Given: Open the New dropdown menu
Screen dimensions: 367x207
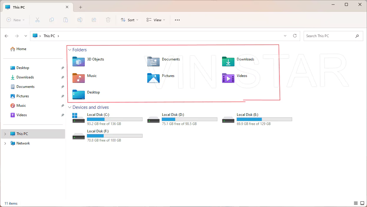Looking at the screenshot, I should point(16,20).
